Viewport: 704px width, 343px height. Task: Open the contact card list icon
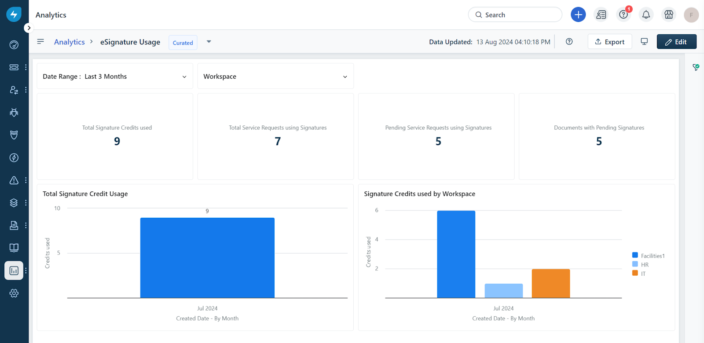601,15
